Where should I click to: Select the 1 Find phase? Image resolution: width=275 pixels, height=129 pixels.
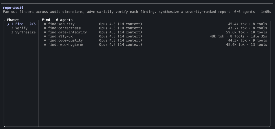21,24
